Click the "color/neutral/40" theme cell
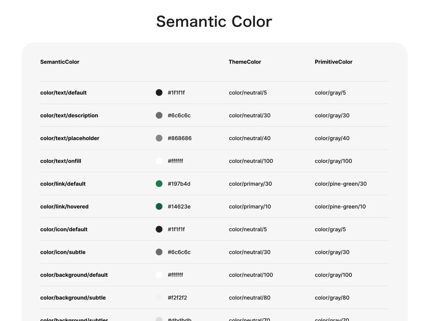429x321 pixels. click(x=250, y=138)
